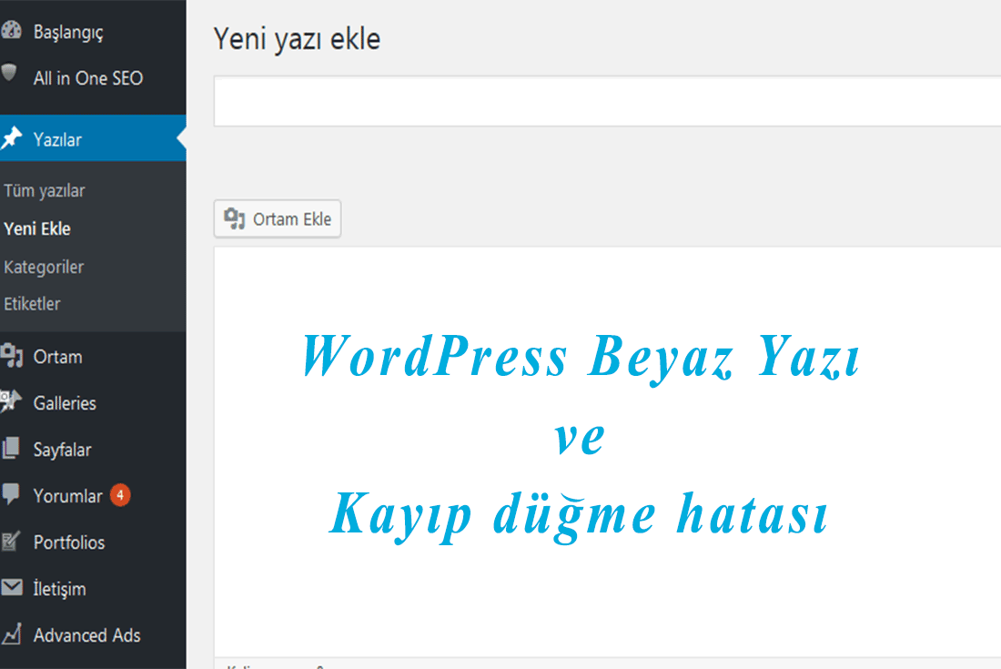The image size is (1001, 669).
Task: Open the Yorumlar menu item
Action: (93, 496)
